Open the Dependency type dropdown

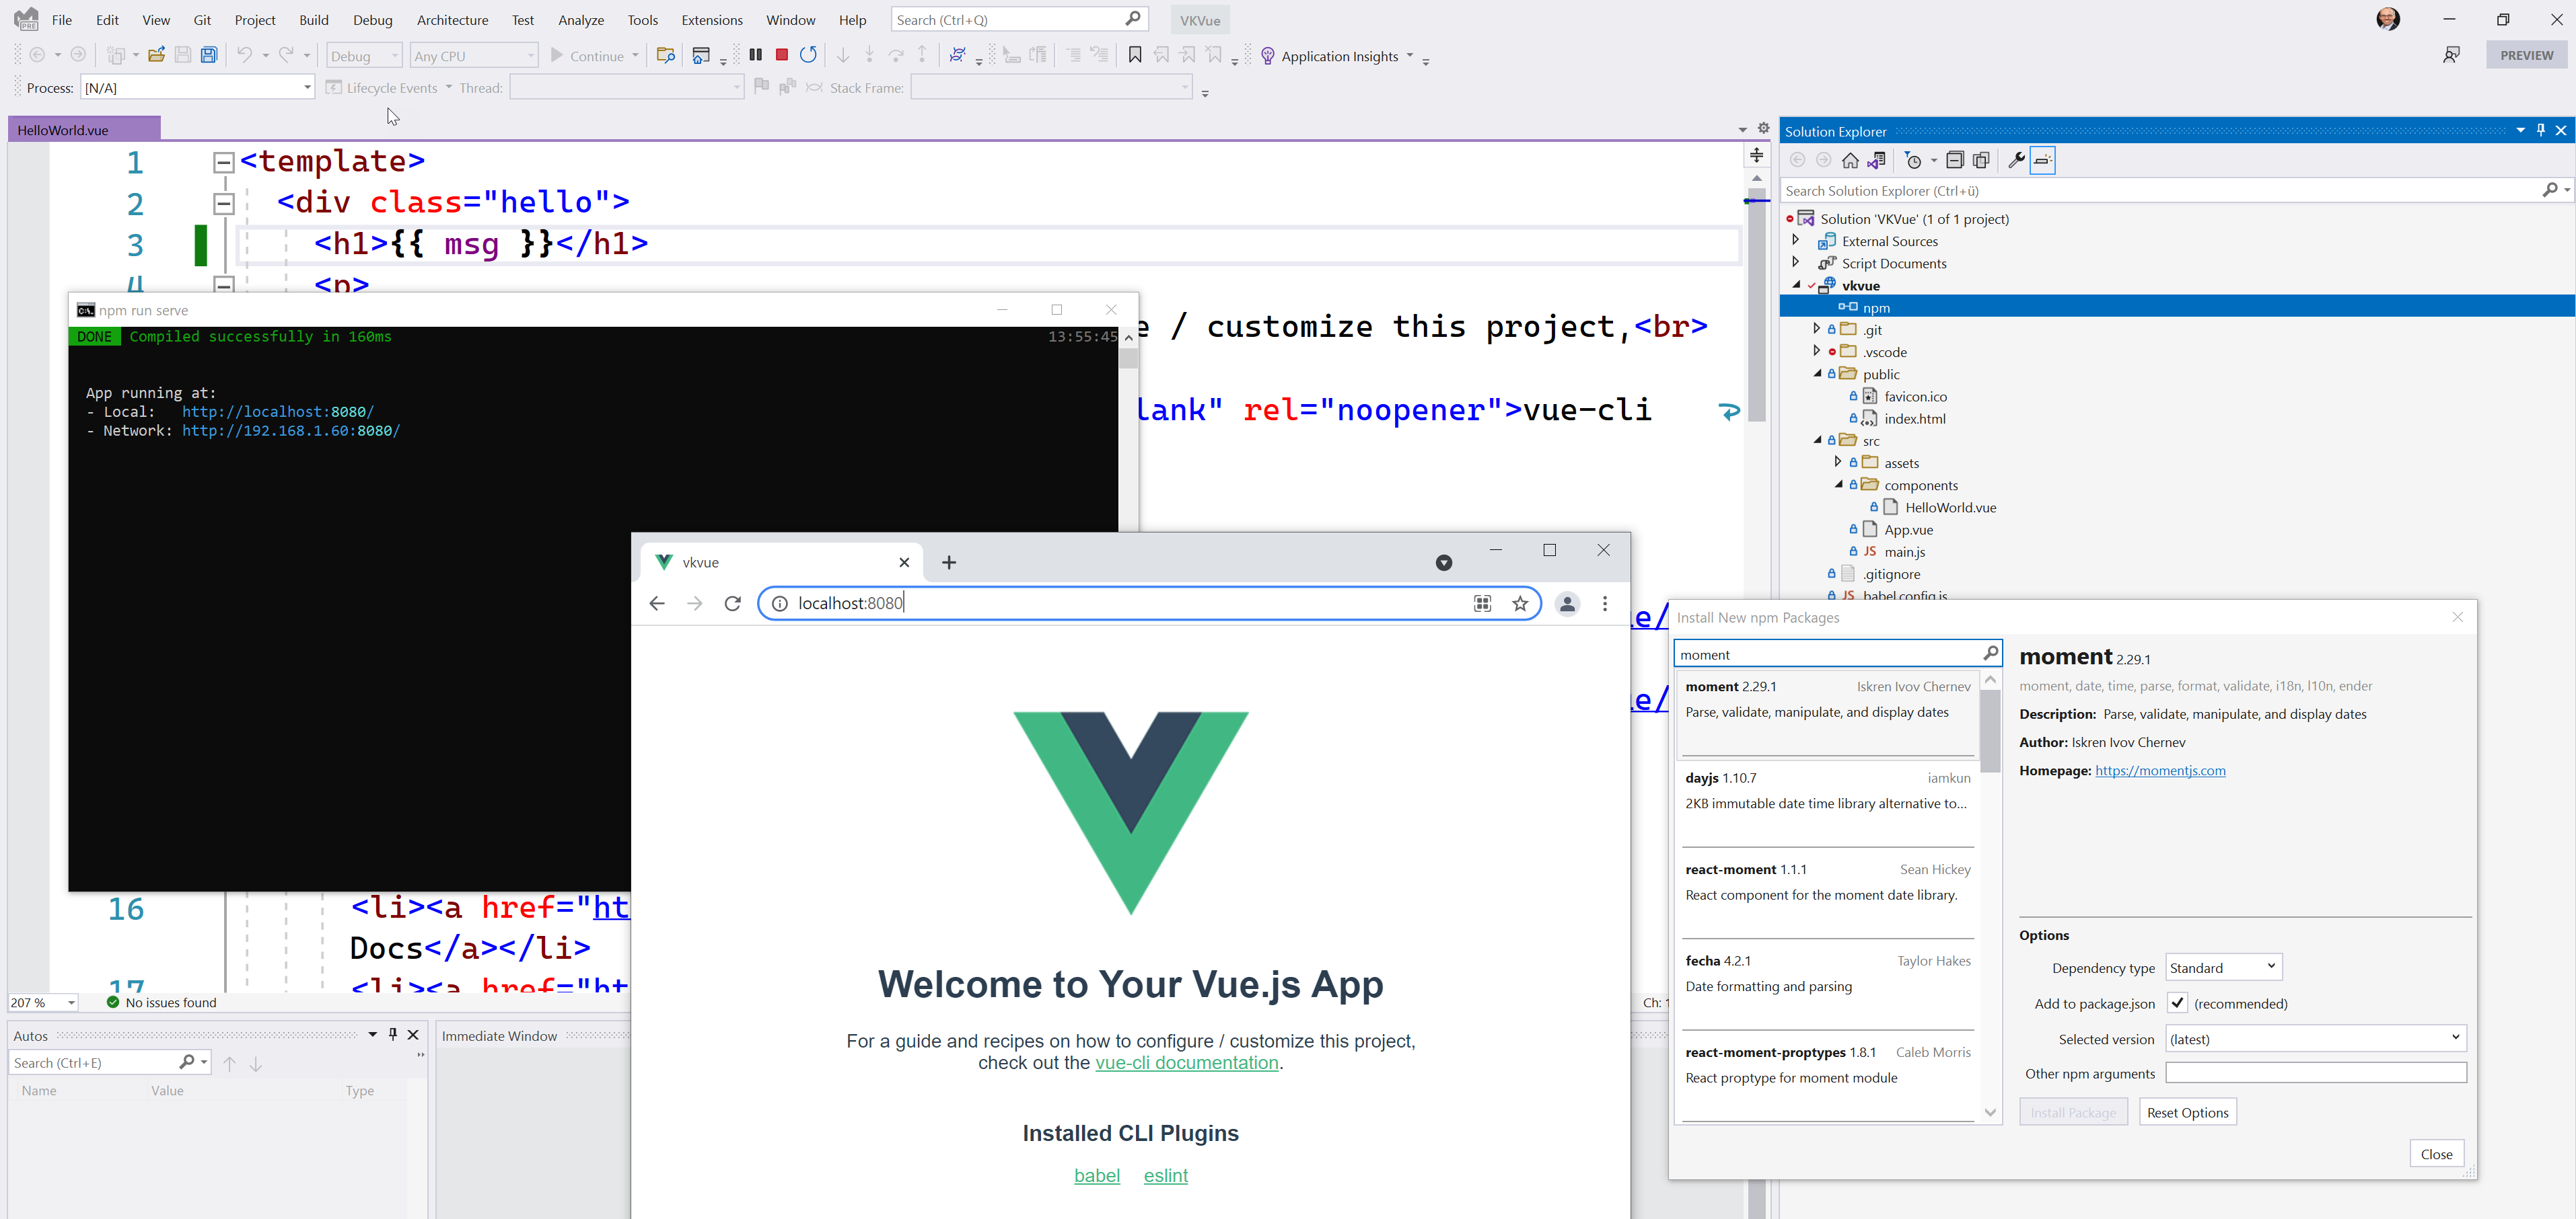[2223, 968]
